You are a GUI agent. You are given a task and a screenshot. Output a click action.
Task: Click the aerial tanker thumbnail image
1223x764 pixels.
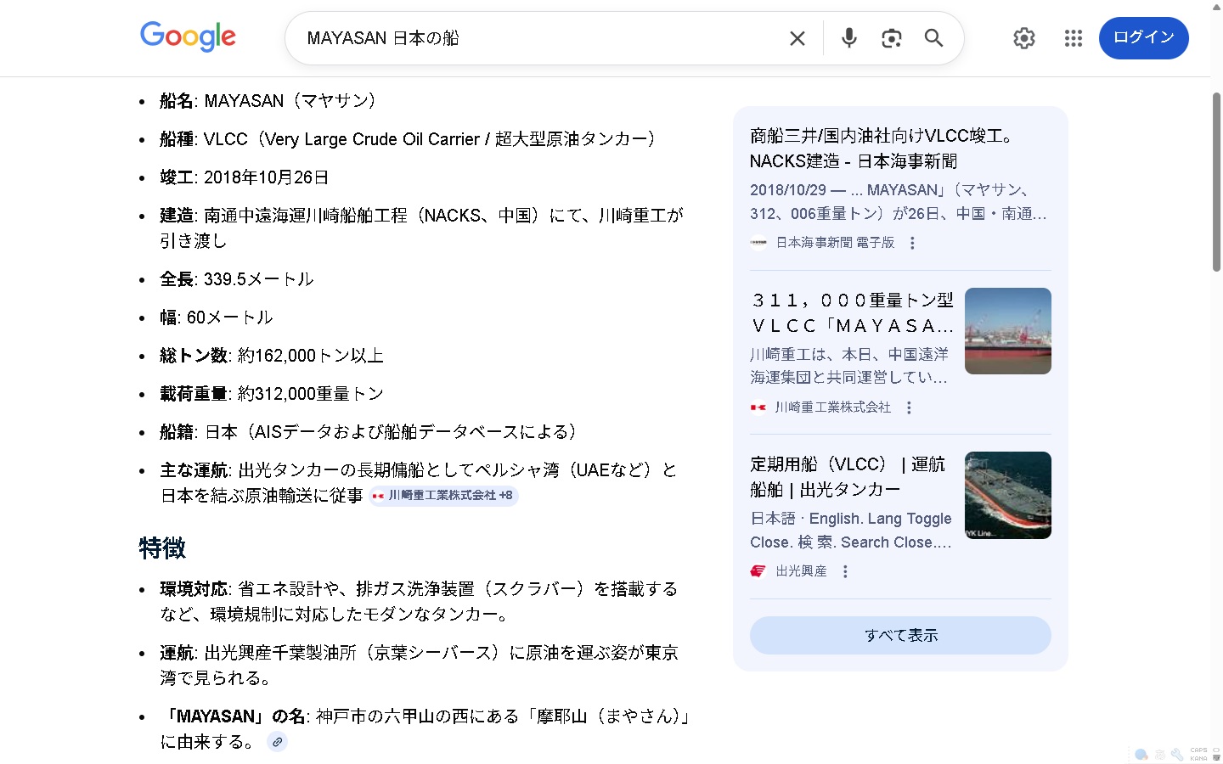(x=1007, y=495)
